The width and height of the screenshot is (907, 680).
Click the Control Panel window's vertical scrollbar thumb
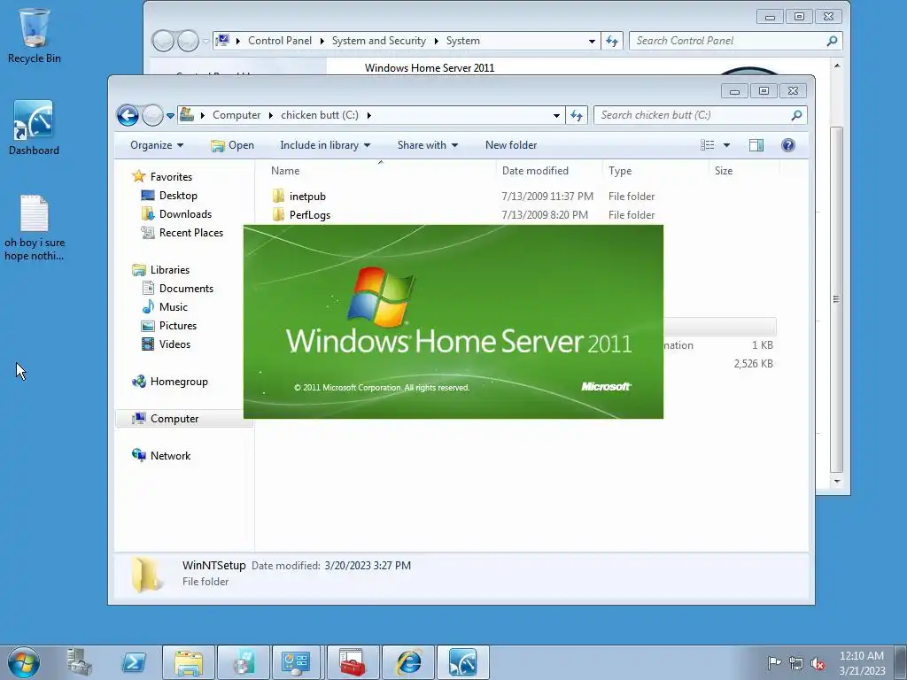(836, 299)
